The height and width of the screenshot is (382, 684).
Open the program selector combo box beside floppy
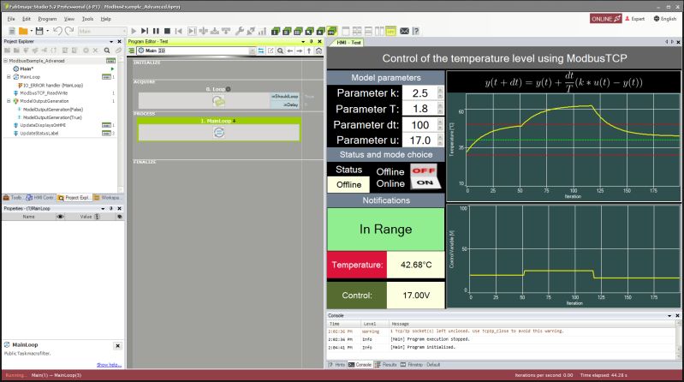pyautogui.click(x=102, y=31)
